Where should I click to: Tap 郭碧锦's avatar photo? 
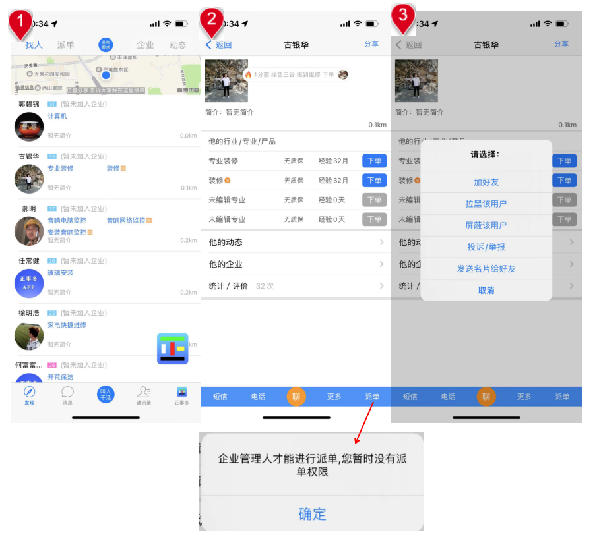pyautogui.click(x=29, y=127)
